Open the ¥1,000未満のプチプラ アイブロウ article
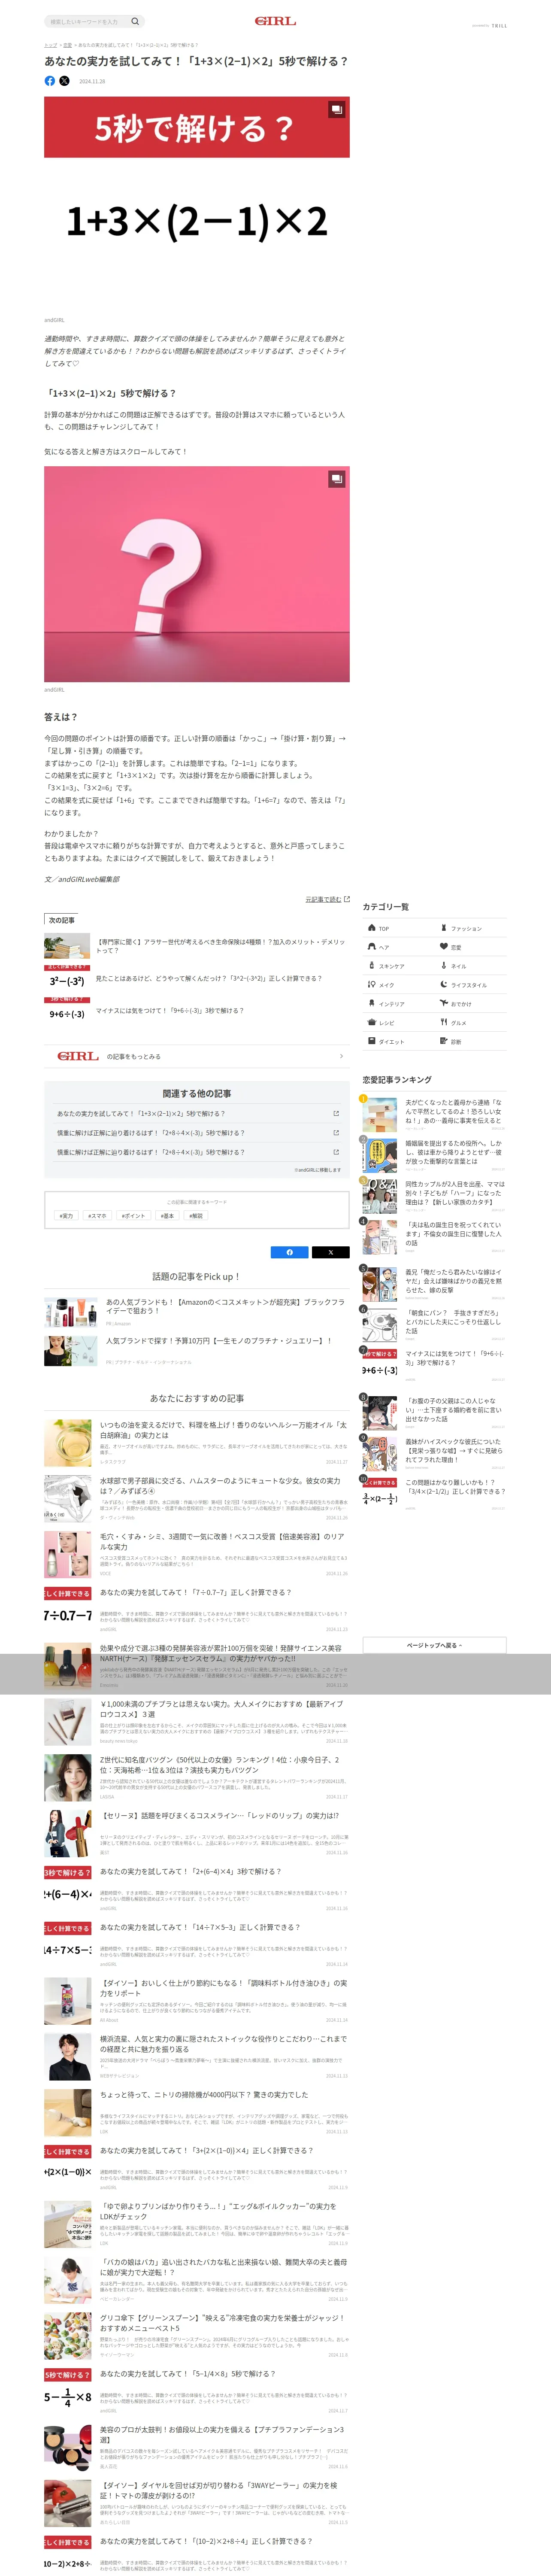This screenshot has height=2576, width=551. (196, 1722)
